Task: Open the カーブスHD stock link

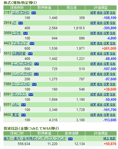Action: tap(21, 84)
